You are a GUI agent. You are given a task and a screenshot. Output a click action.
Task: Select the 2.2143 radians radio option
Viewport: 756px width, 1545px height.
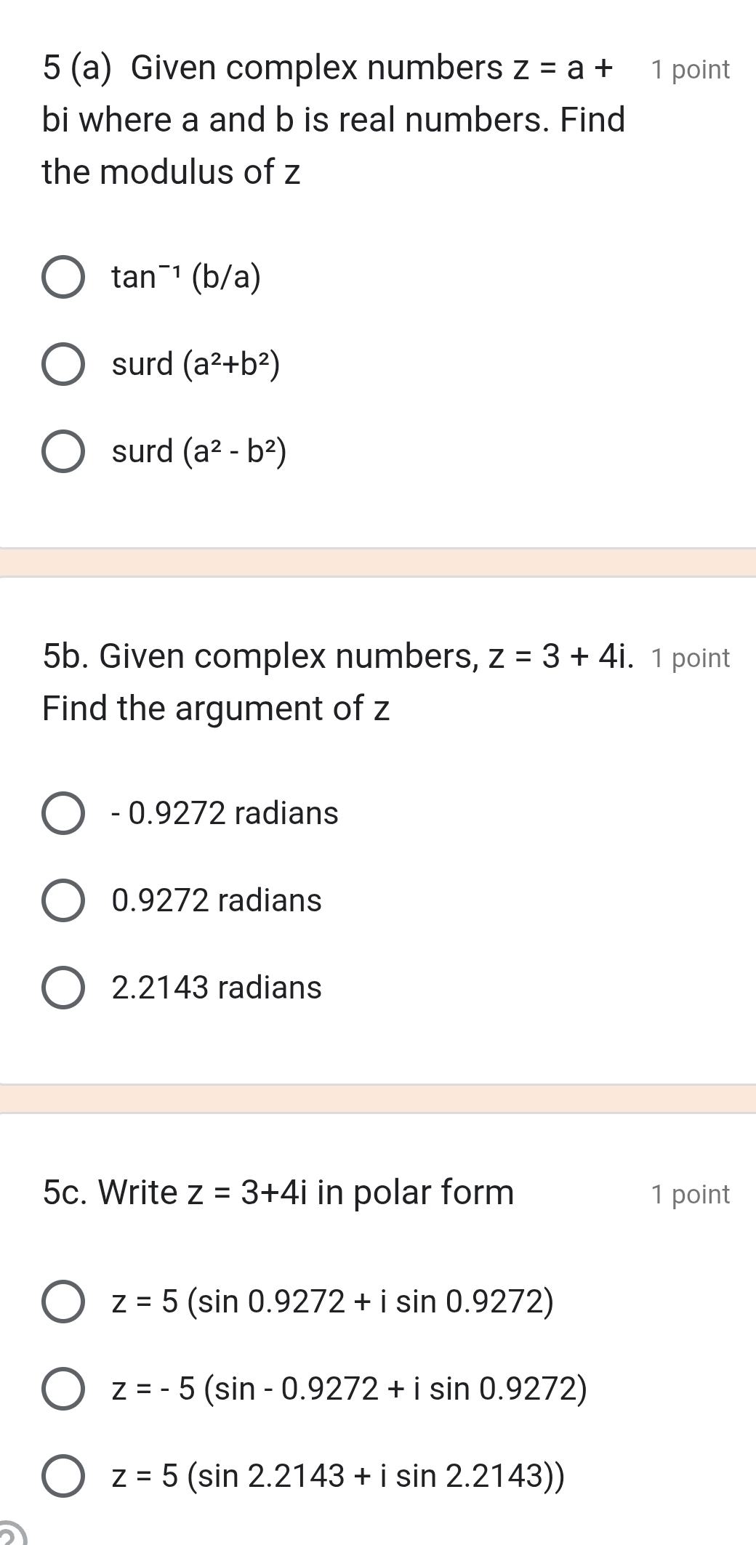pyautogui.click(x=63, y=988)
